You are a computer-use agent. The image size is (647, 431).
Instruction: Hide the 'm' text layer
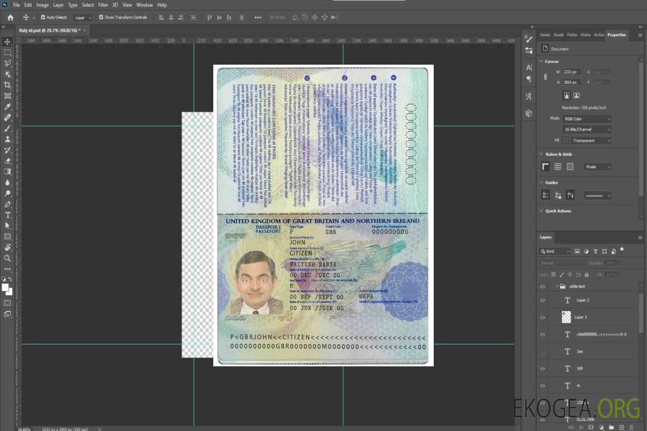(x=543, y=386)
